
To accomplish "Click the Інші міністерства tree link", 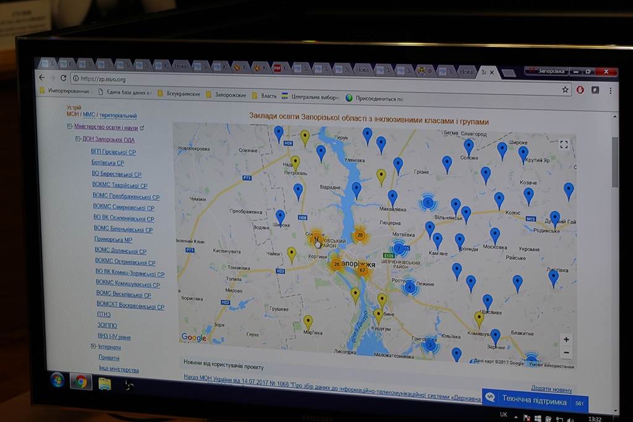I will (x=119, y=369).
